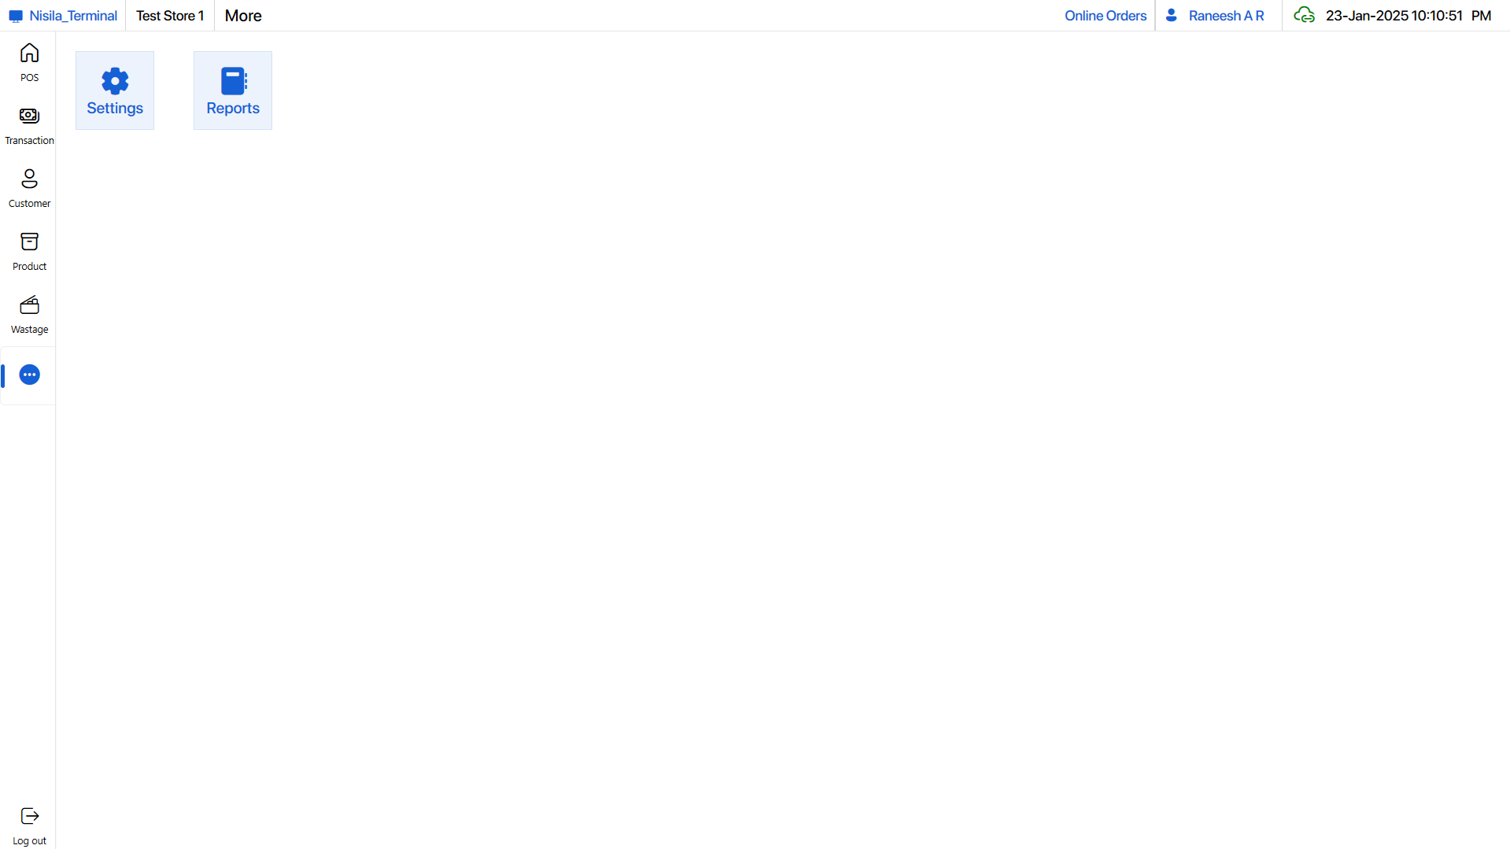Click the More page title
The width and height of the screenshot is (1510, 849).
(243, 16)
